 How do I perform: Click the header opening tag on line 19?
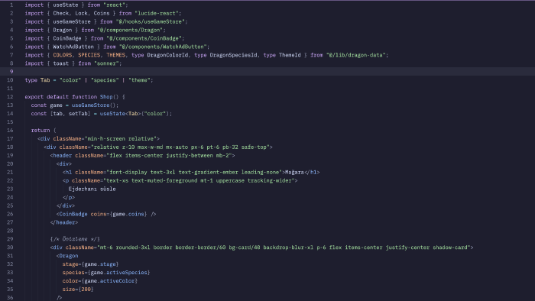click(63, 155)
